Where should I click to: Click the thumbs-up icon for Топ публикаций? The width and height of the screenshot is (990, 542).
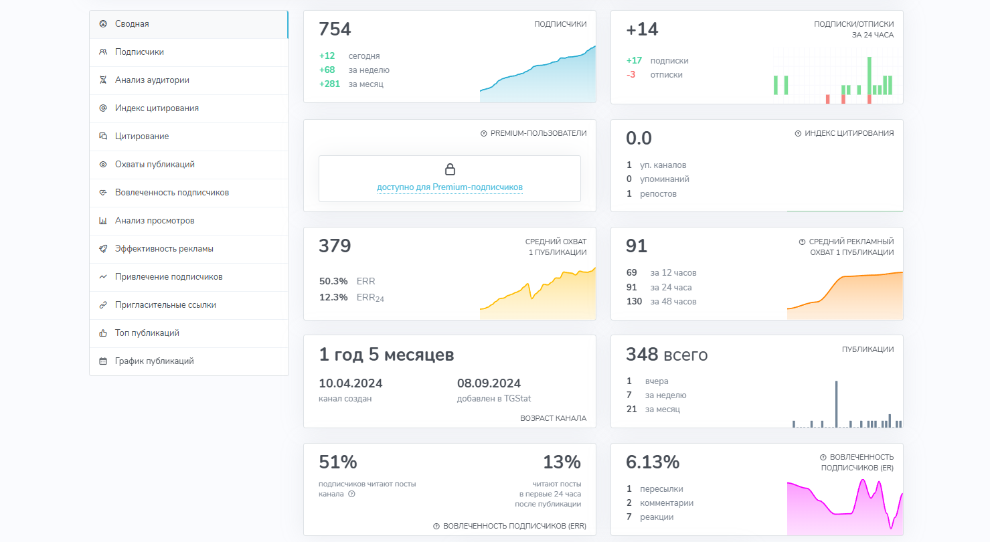[103, 333]
